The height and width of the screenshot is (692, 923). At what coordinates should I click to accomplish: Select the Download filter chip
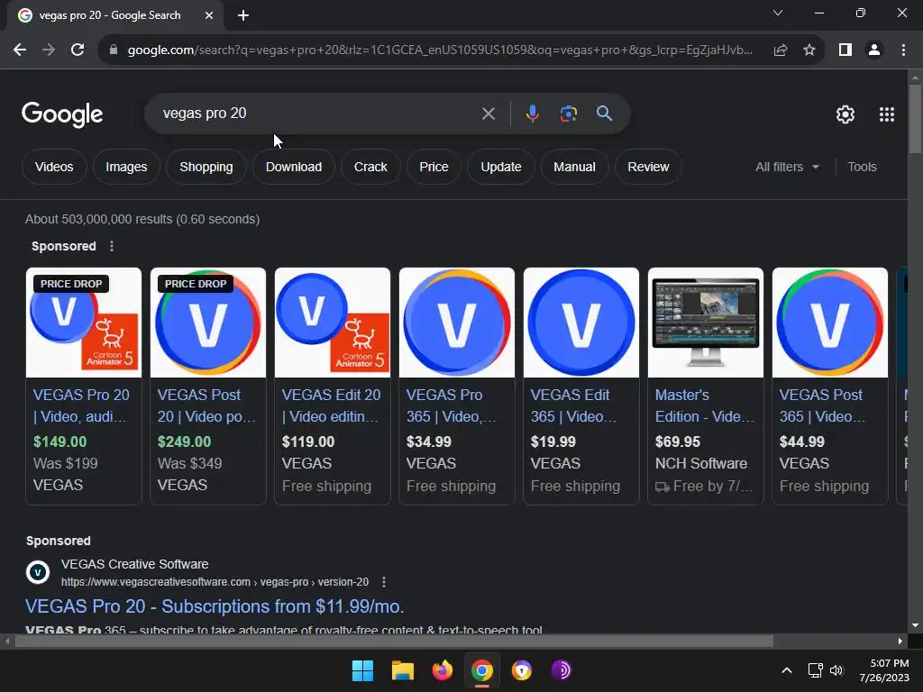pos(294,167)
